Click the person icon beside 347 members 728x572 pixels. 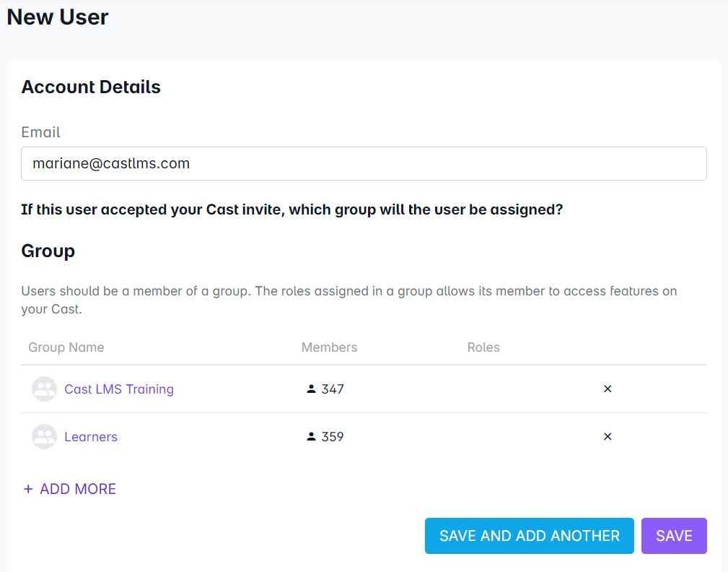pyautogui.click(x=311, y=389)
